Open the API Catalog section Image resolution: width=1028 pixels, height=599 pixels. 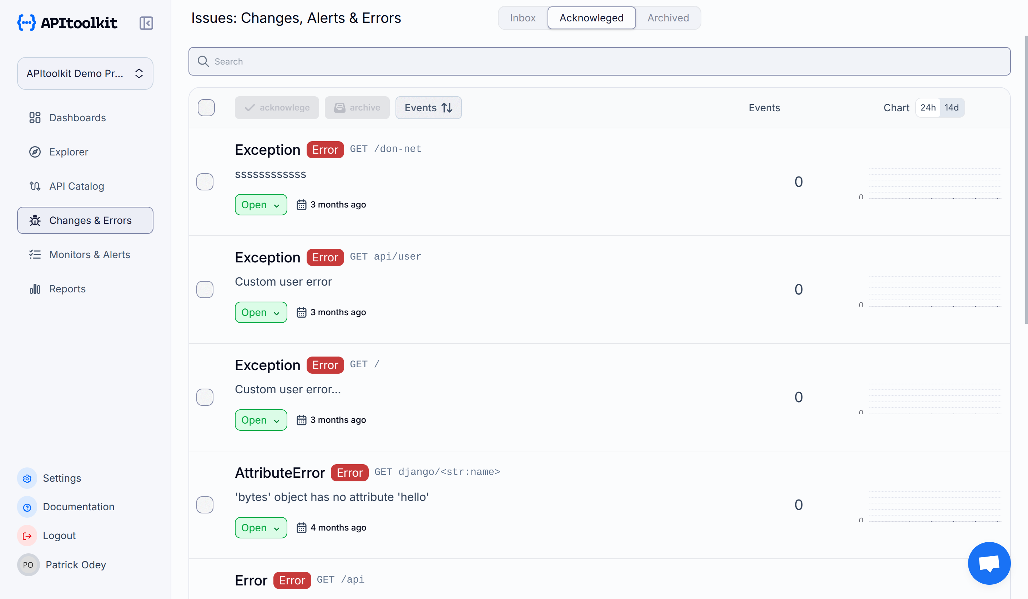[x=77, y=186]
